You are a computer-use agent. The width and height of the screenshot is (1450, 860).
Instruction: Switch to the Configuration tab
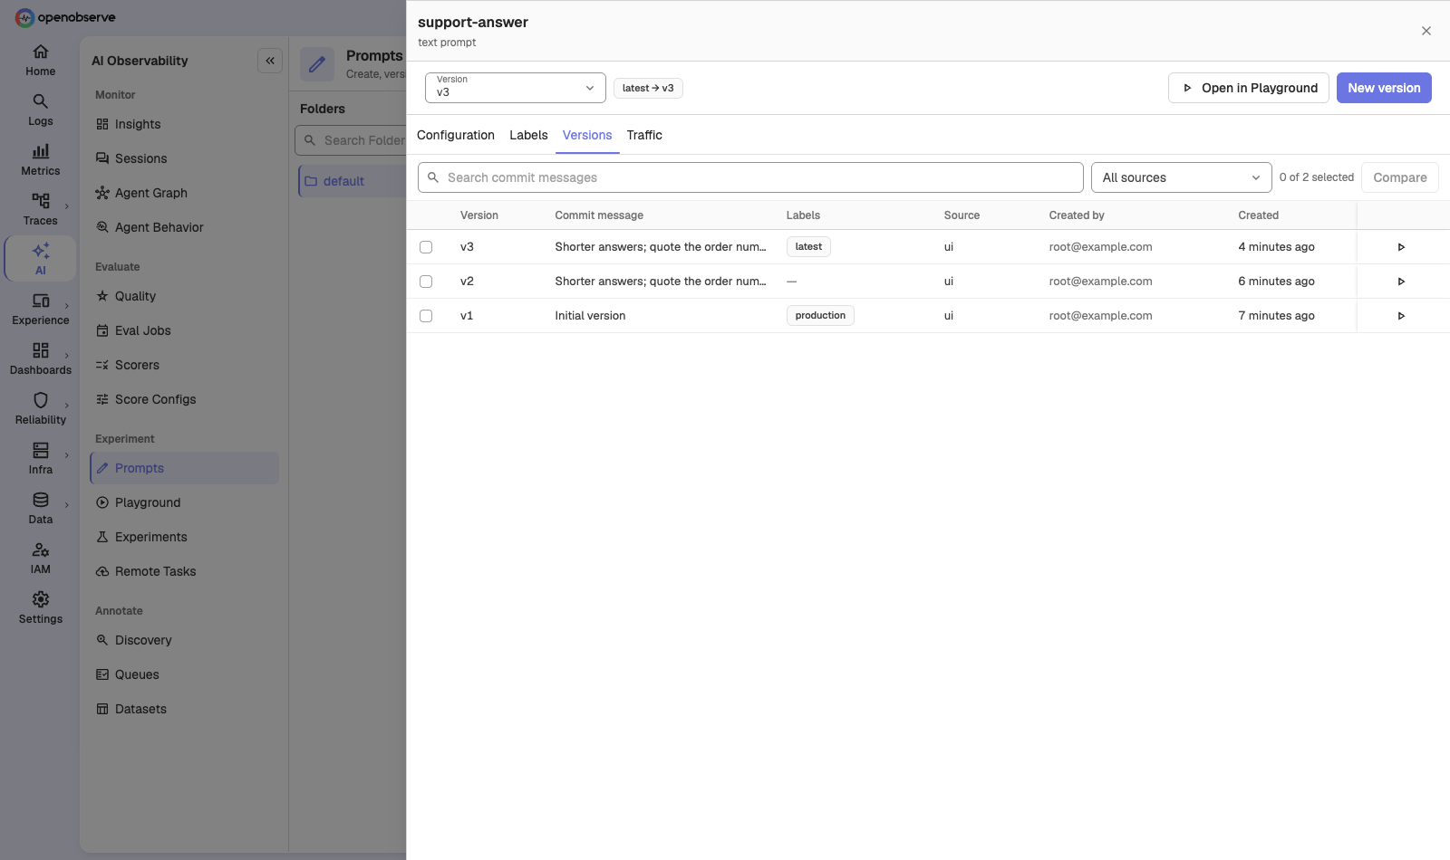[456, 135]
